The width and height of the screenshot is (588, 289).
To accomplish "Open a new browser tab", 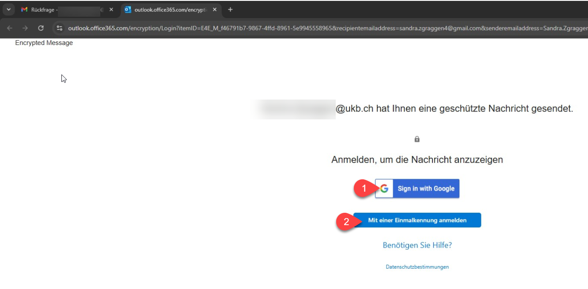I will (230, 9).
